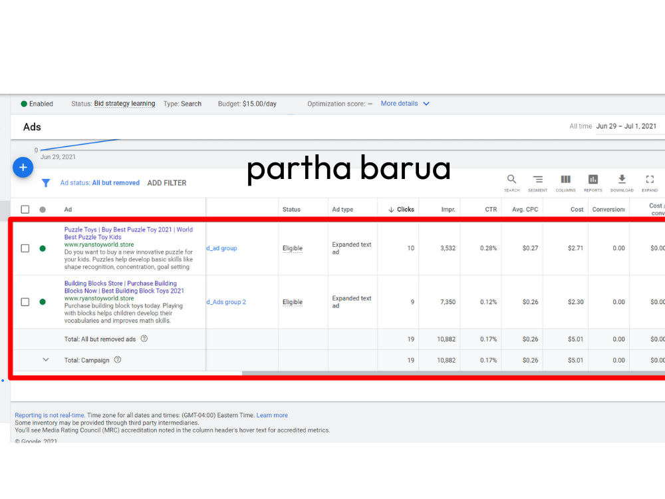
Task: Click green status dot of Puzzle Toys ad
Action: click(x=43, y=248)
